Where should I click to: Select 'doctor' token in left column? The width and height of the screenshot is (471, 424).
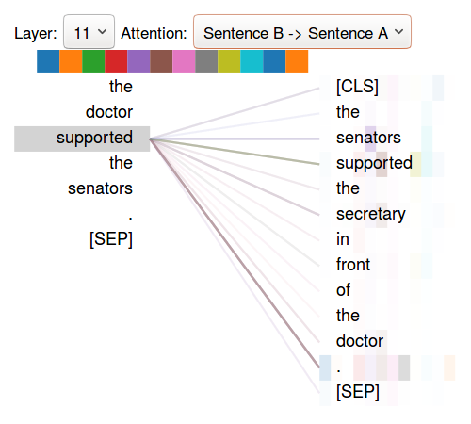coord(109,112)
